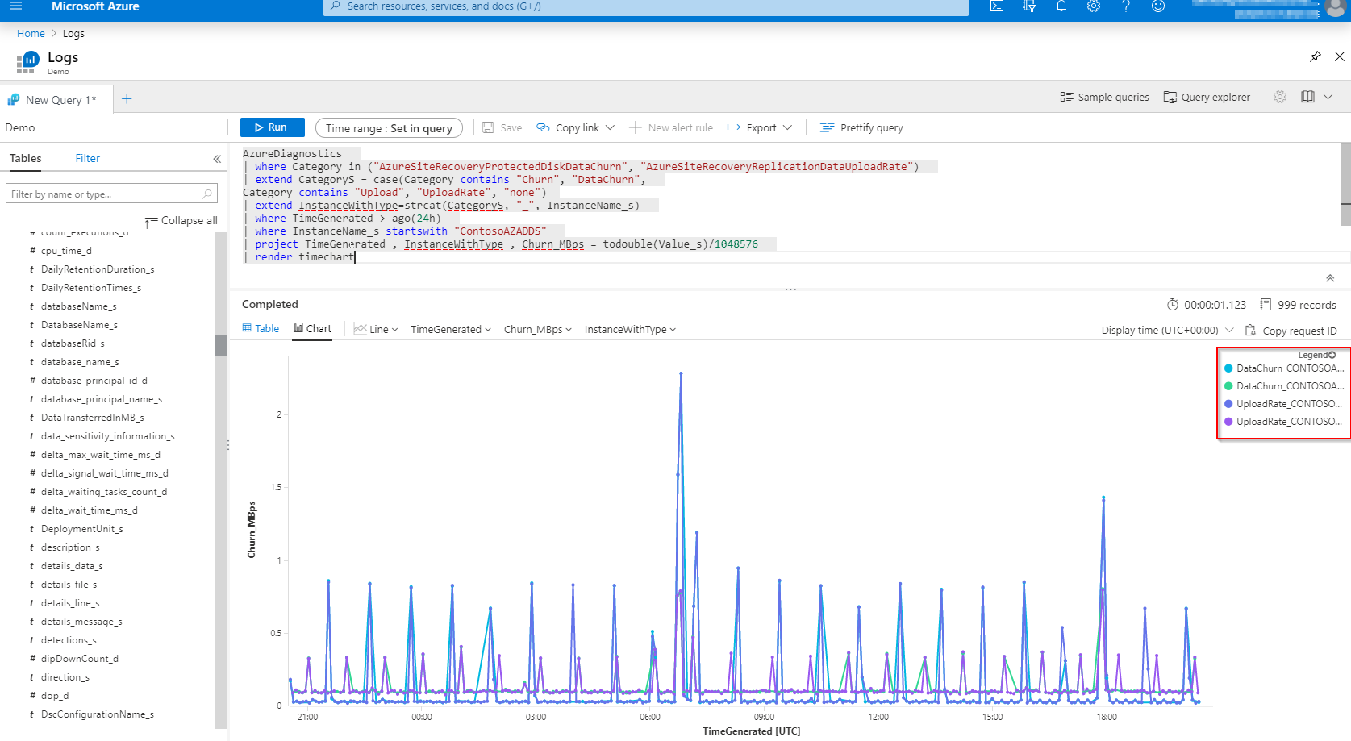
Task: Collapse the tables side panel
Action: click(x=217, y=159)
